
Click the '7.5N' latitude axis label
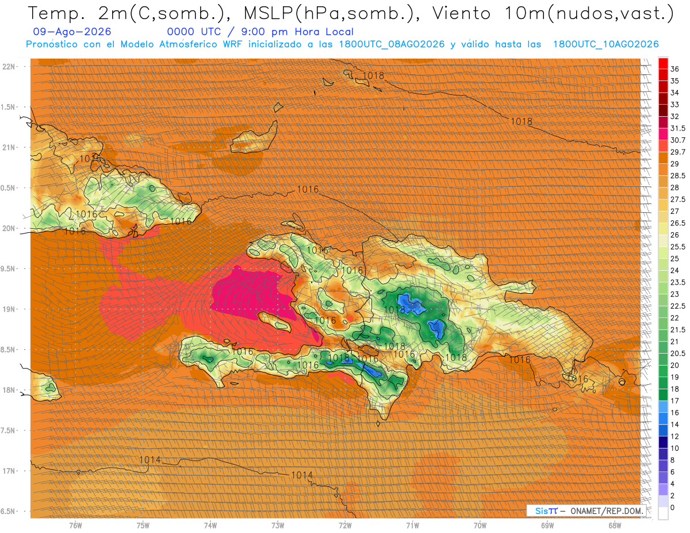coord(9,431)
